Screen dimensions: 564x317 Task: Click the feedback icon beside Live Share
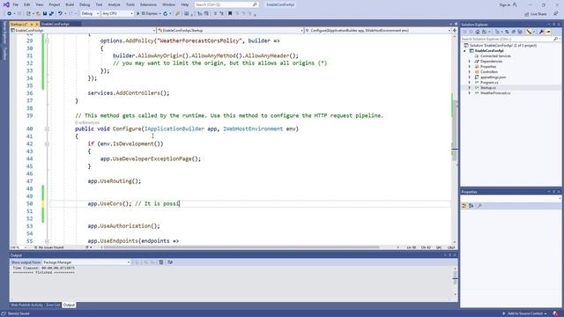click(x=556, y=14)
